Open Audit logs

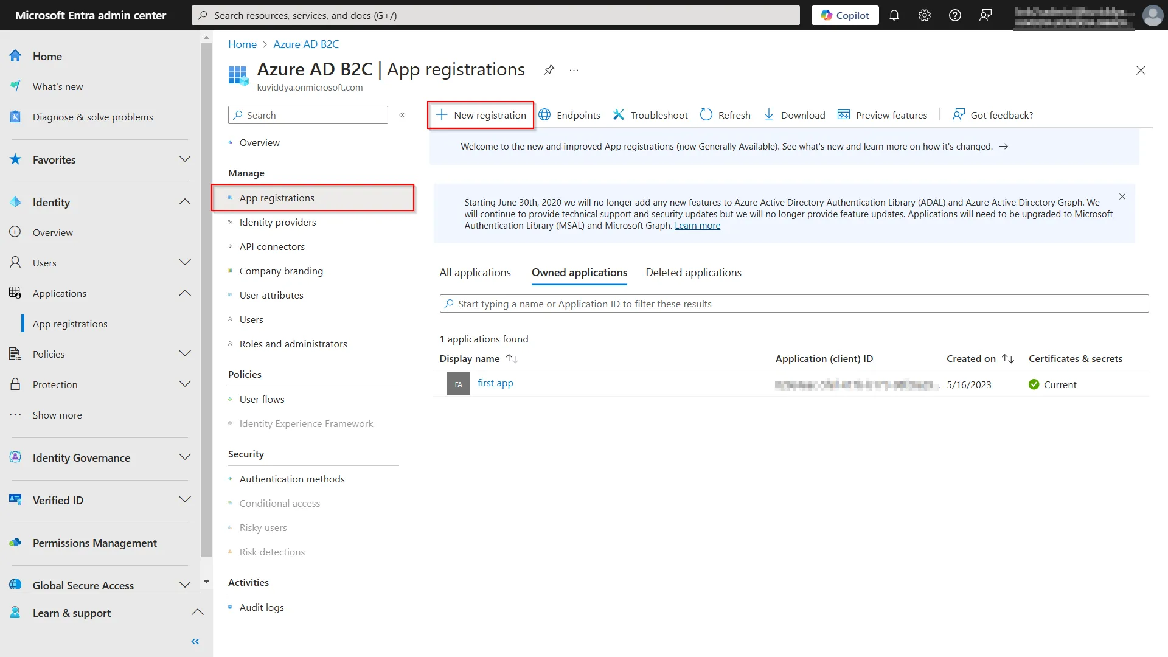point(262,607)
